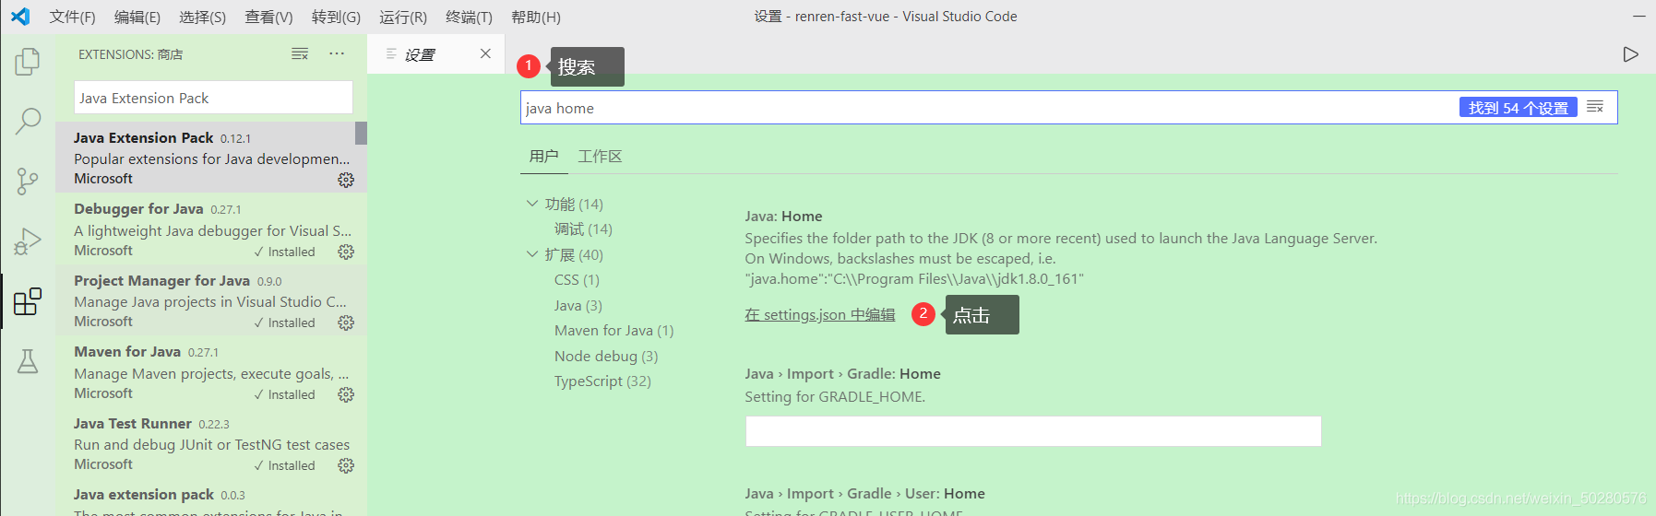Click the extensions search box
Viewport: 1656px width, 516px height.
(x=213, y=98)
